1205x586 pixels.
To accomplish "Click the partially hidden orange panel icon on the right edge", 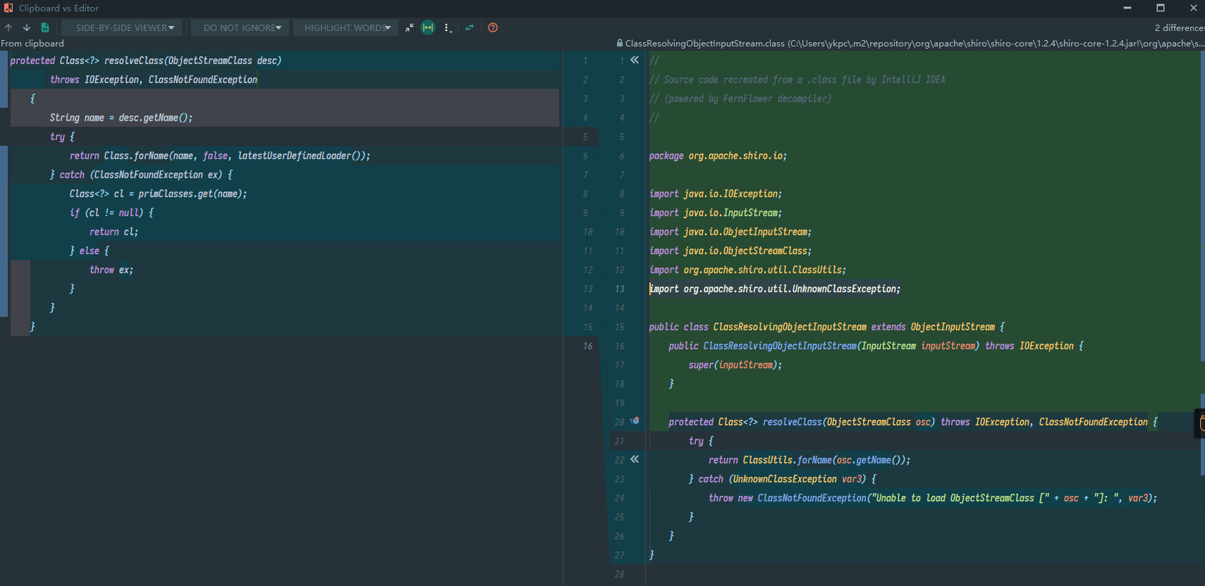I will coord(1201,423).
